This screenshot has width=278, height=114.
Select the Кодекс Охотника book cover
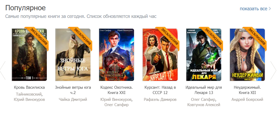point(117,55)
